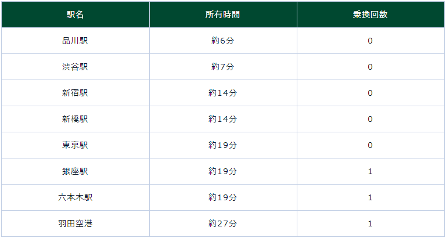Click the transfer count for 羽田空港
The height and width of the screenshot is (238, 446).
[370, 223]
